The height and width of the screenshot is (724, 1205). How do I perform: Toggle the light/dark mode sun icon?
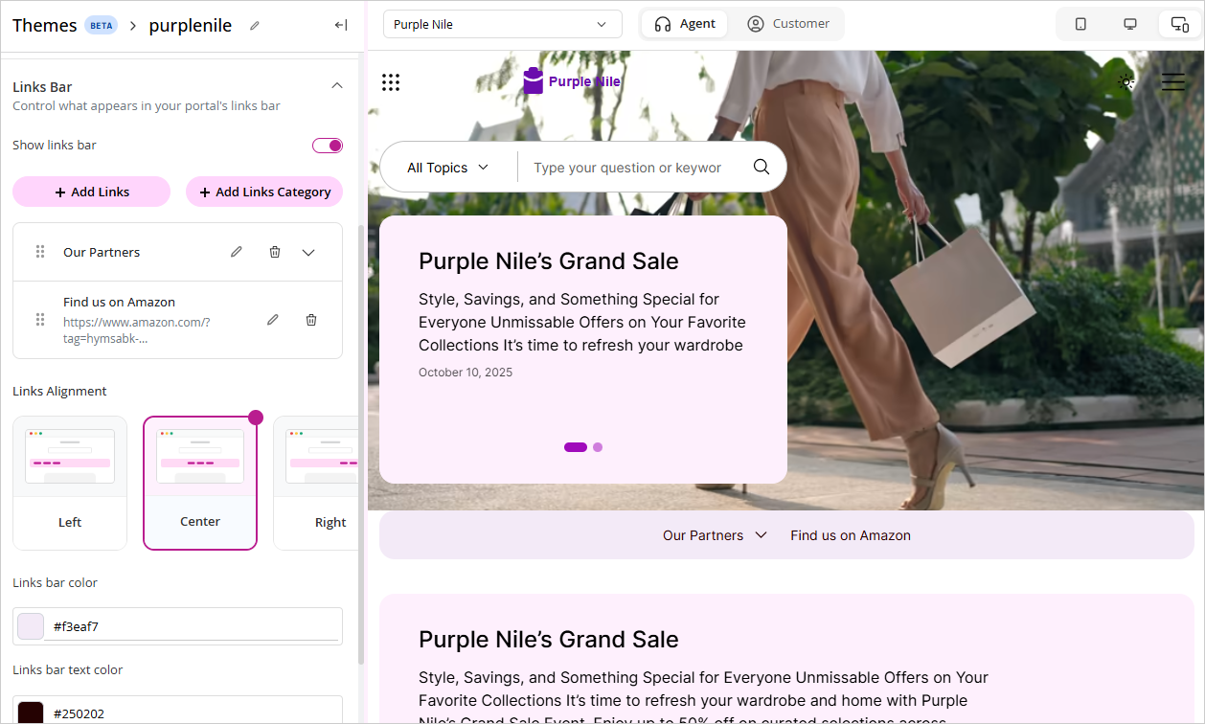[x=1126, y=82]
